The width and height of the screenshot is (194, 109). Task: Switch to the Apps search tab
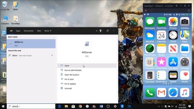tap(18, 31)
